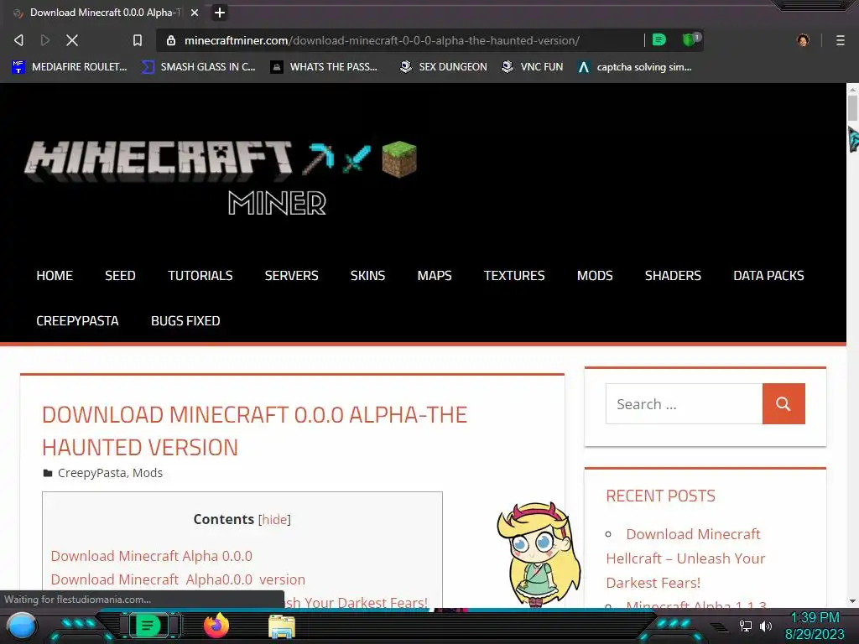Click the page vertical scrollbar thumb
859x644 pixels.
coord(852,107)
